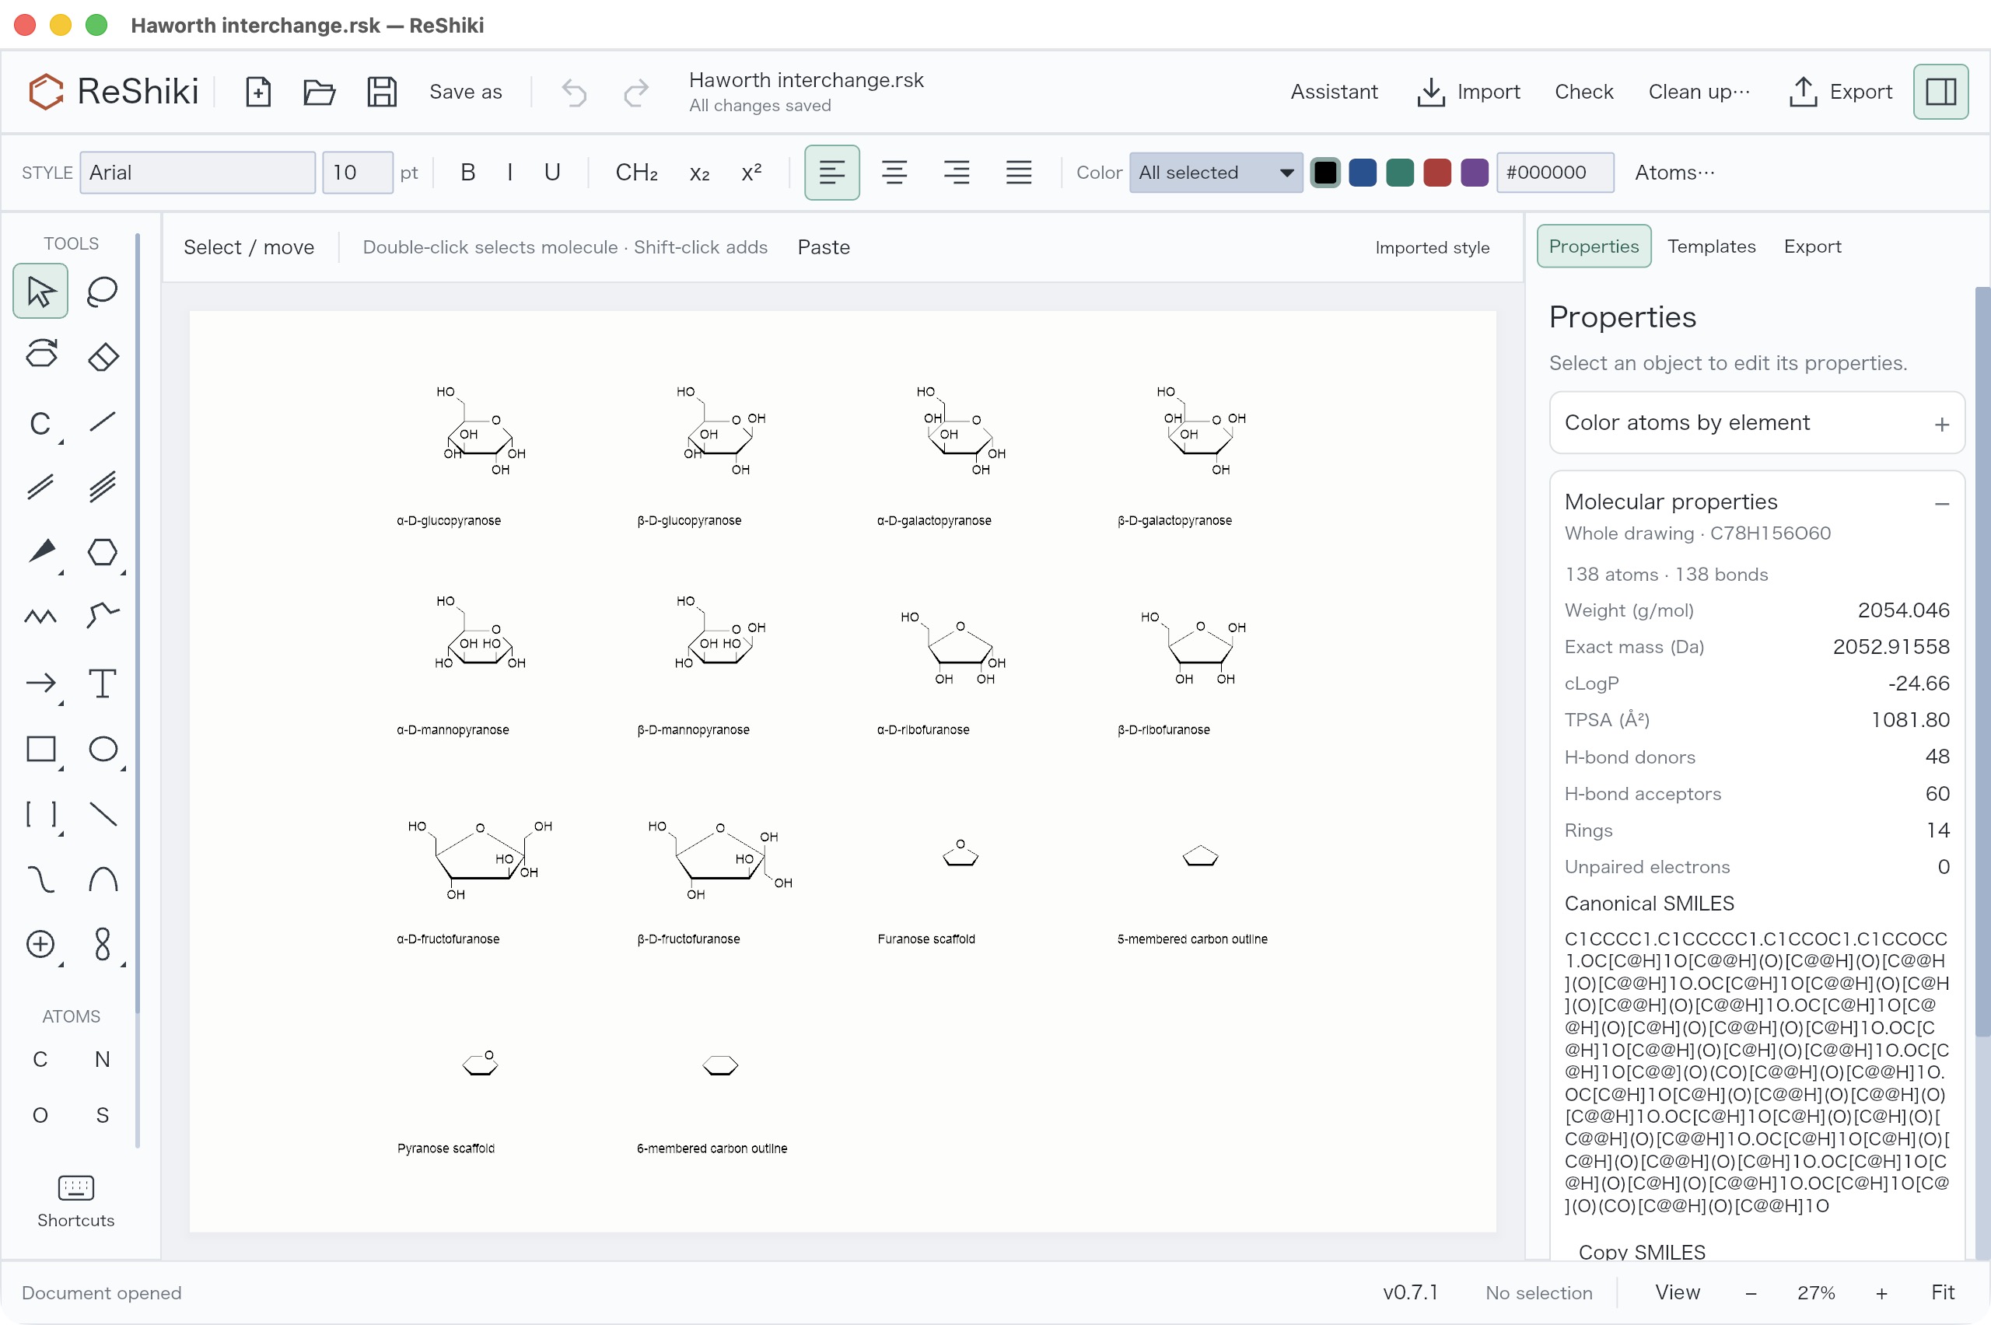Select the arrow Select/move tool
The width and height of the screenshot is (1991, 1325).
pos(40,292)
